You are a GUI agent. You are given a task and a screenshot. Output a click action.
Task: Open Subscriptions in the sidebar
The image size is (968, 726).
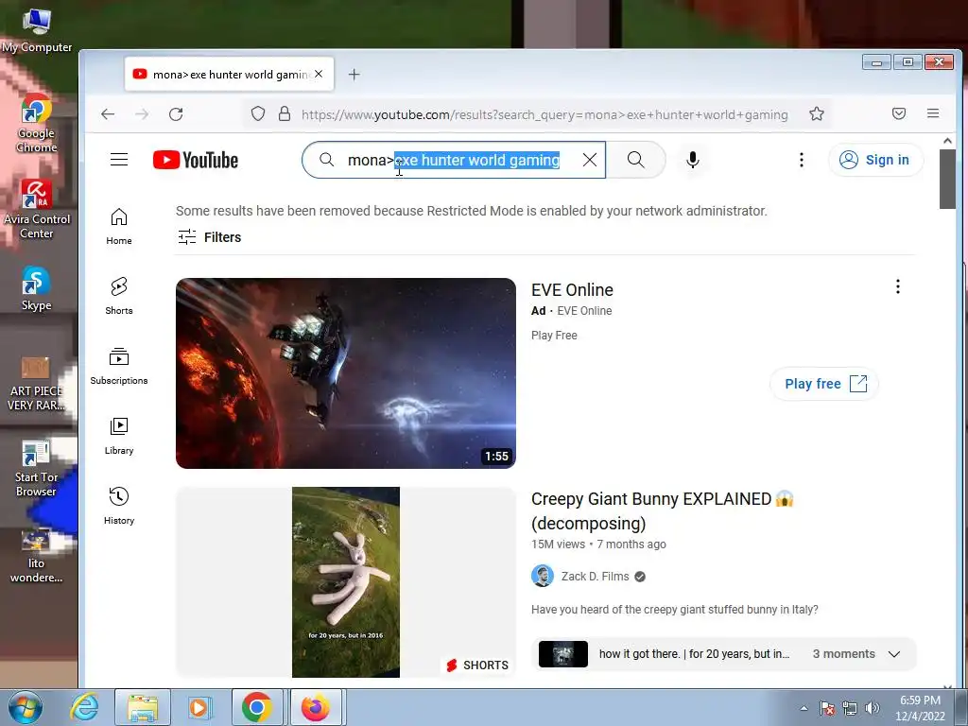click(x=119, y=366)
